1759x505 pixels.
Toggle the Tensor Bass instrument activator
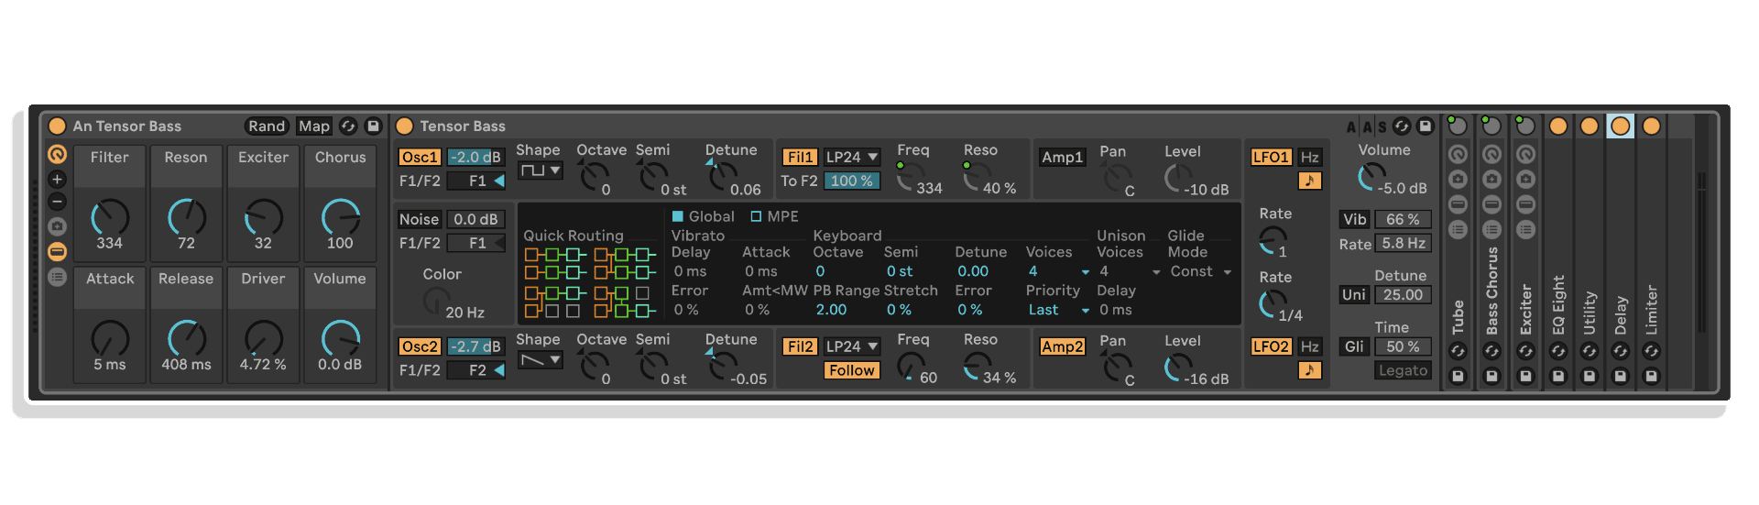coord(404,126)
